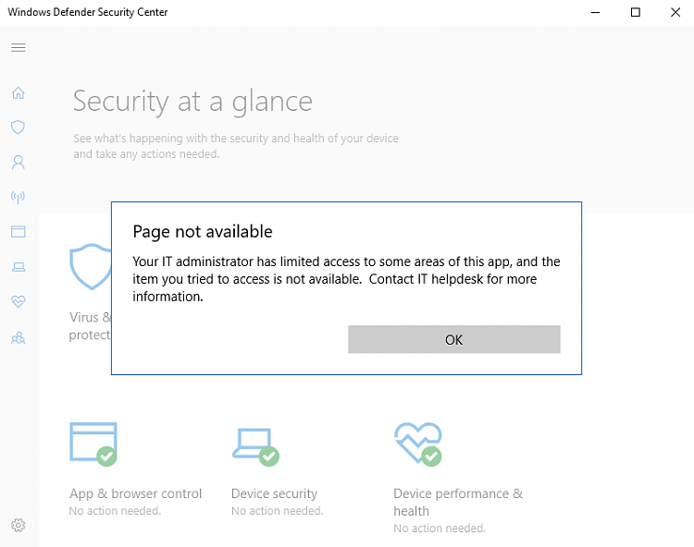Click No action needed under App & browser control
Image resolution: width=694 pixels, height=547 pixels.
click(x=115, y=511)
